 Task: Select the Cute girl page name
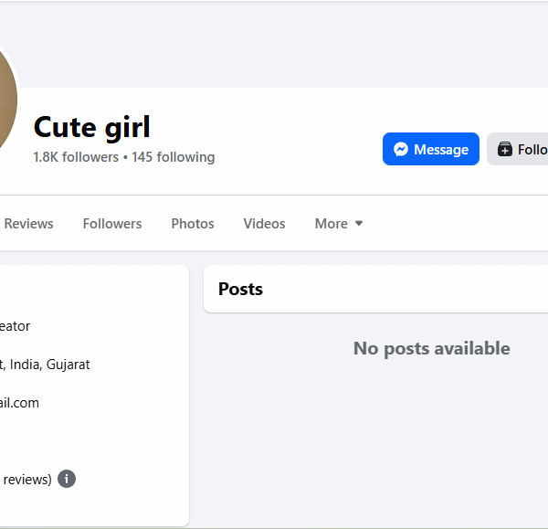click(92, 127)
